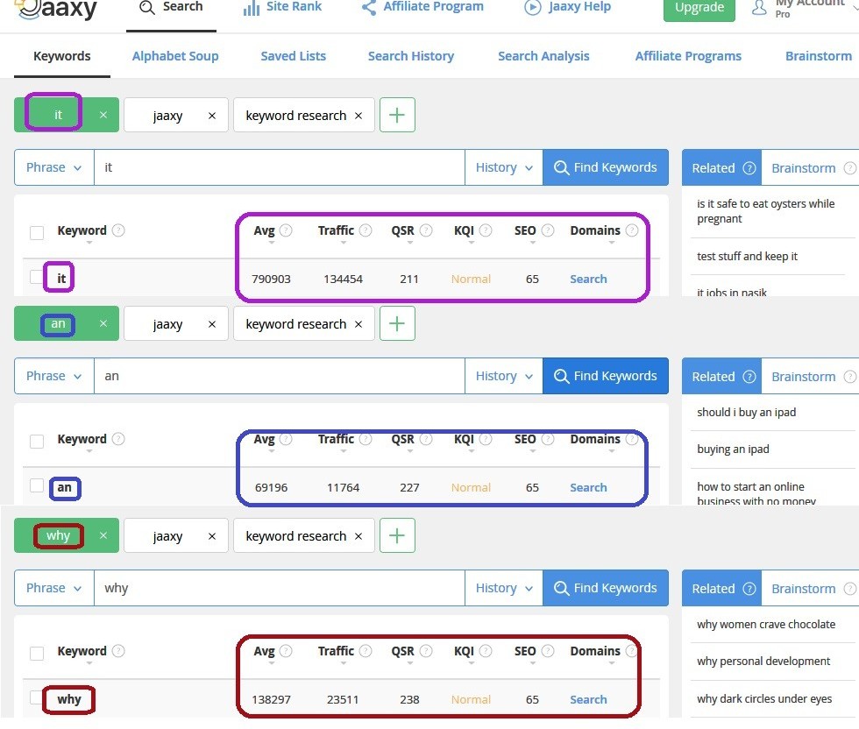Add a new search tab beside the 'an' tags
Viewport: 859px width, 729px height.
(397, 323)
